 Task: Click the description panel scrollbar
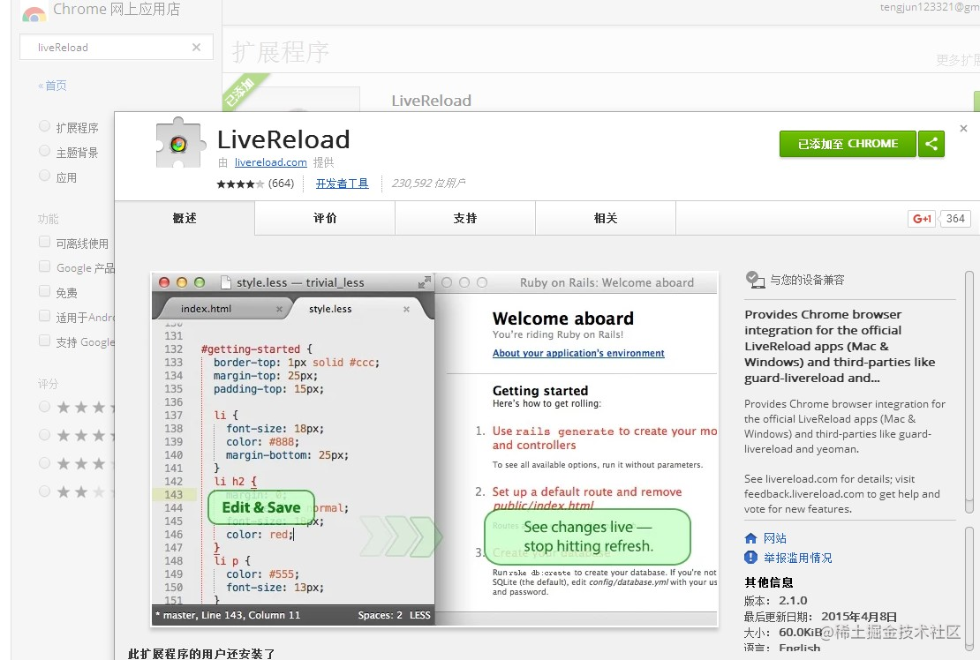(969, 392)
